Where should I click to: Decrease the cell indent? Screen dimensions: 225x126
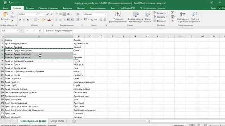tap(69, 20)
